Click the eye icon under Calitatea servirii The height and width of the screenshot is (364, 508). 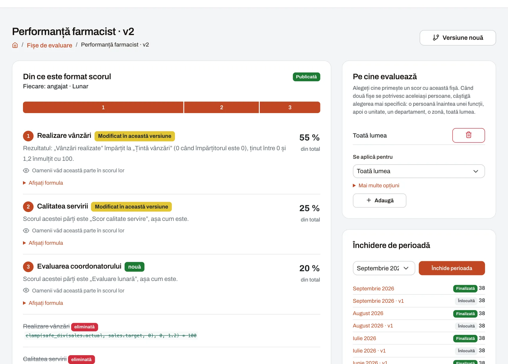[x=26, y=231]
